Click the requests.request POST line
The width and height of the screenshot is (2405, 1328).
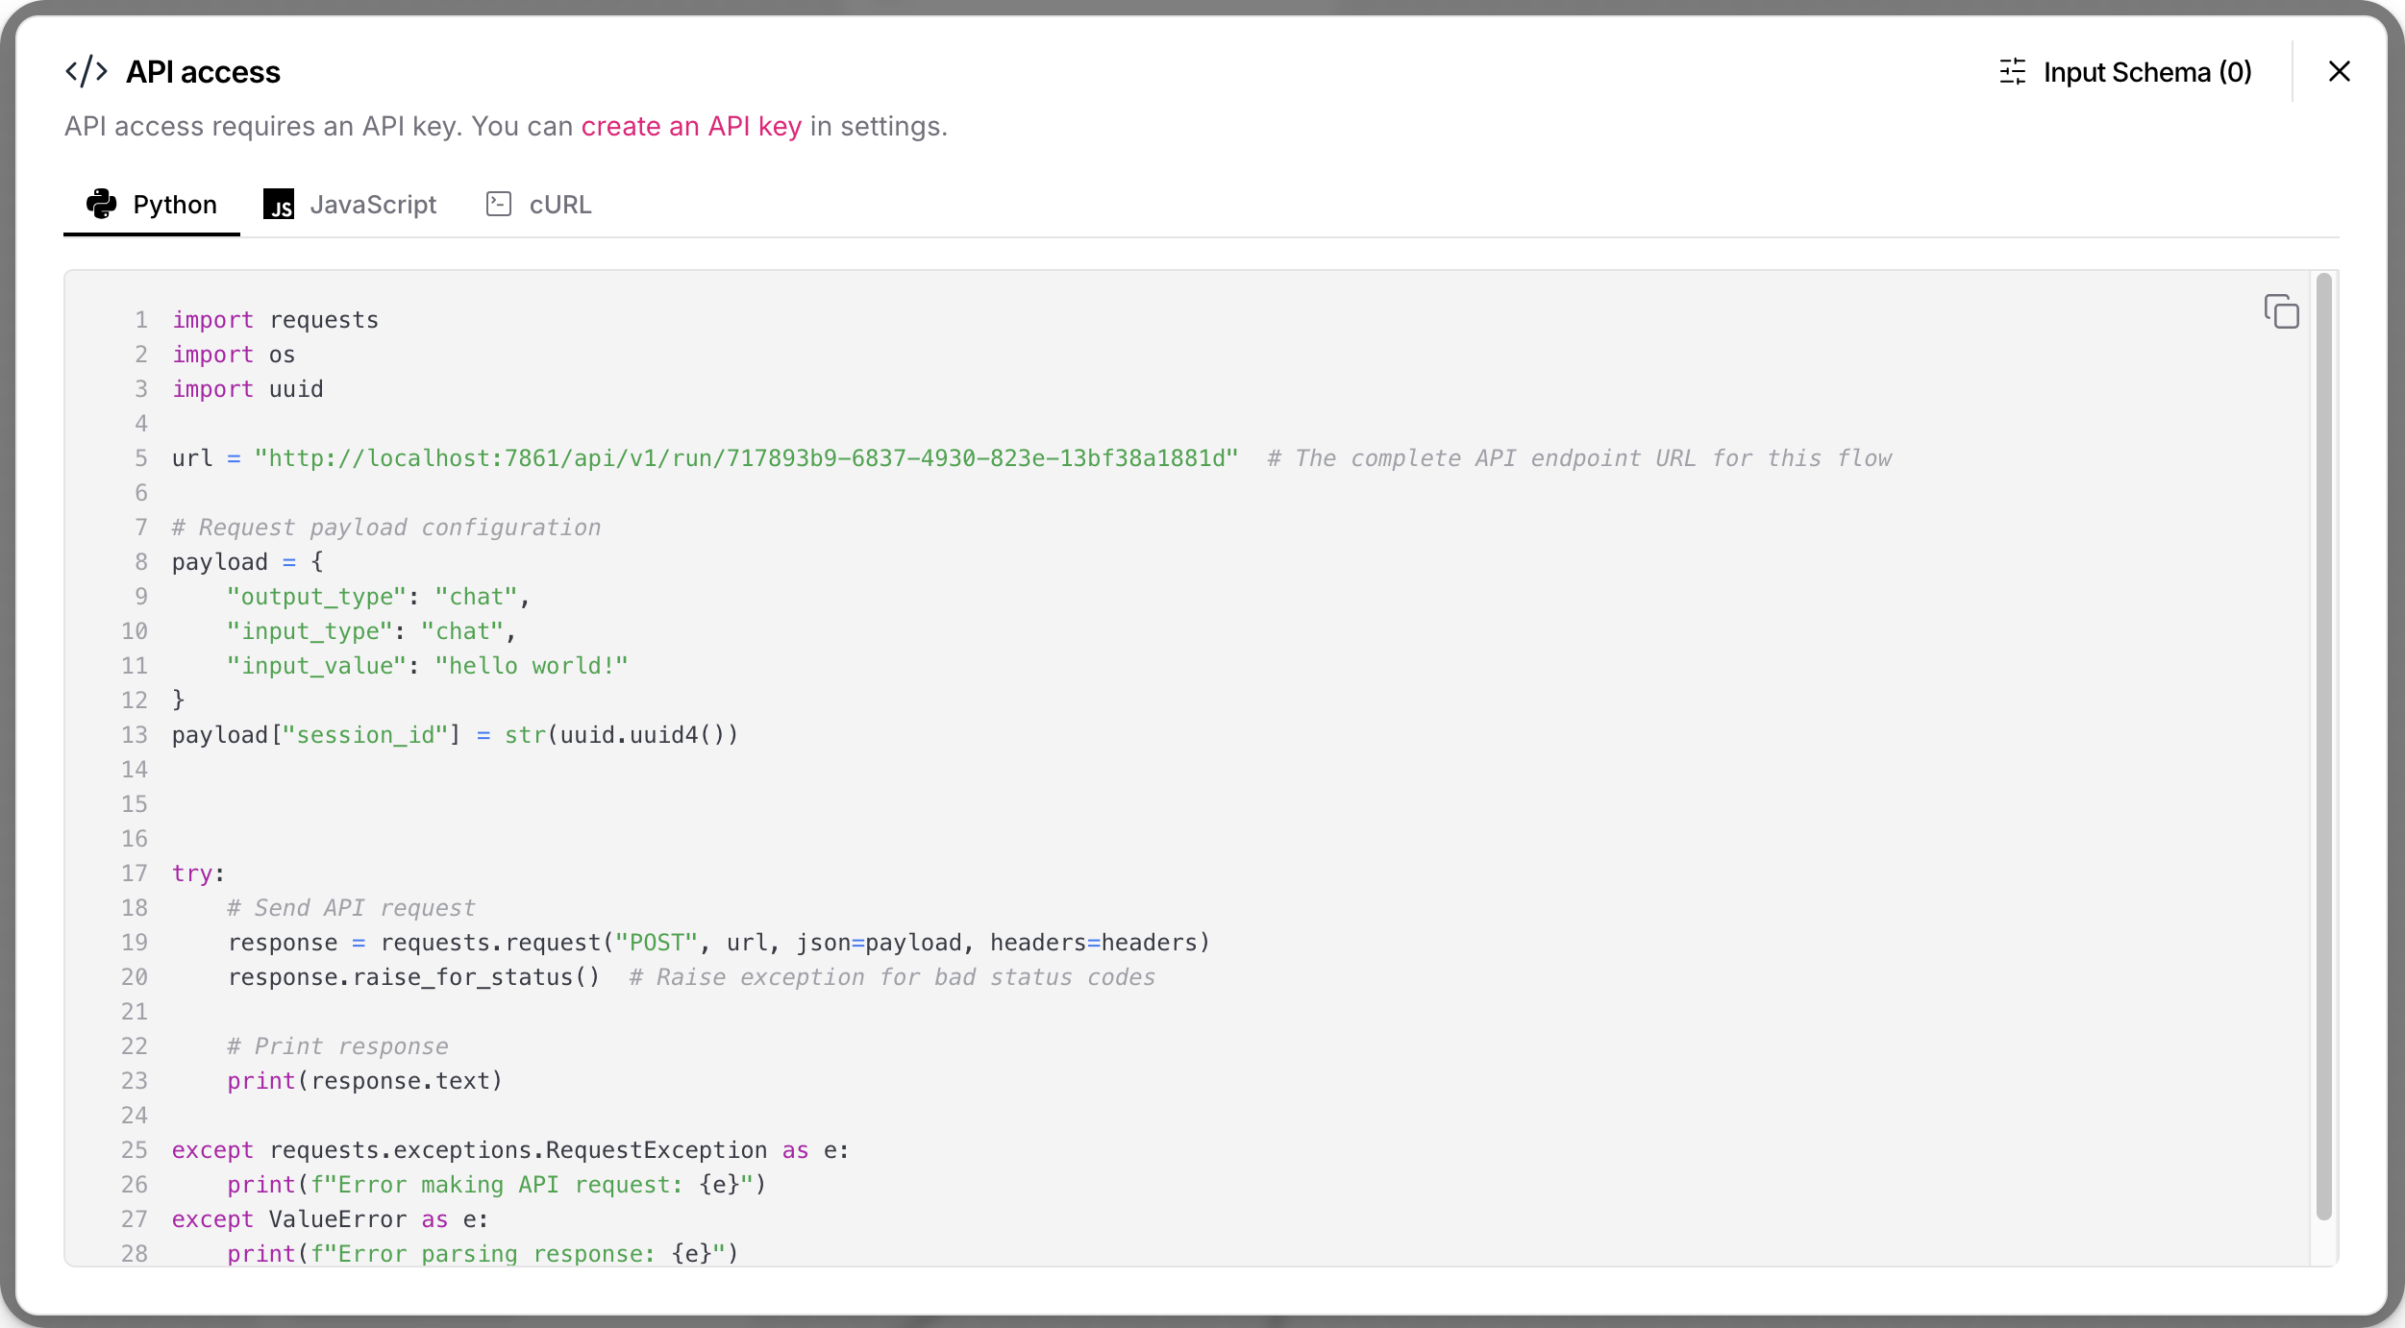tap(717, 943)
